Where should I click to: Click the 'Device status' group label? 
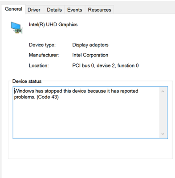27,81
